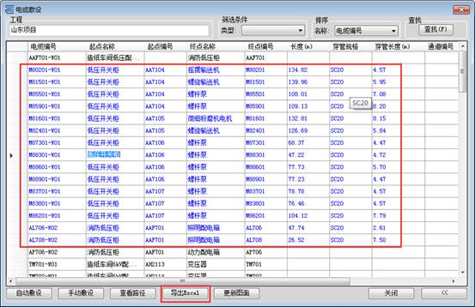The height and width of the screenshot is (307, 475).
Task: Select cable number TW701-W01
Action: click(43, 264)
